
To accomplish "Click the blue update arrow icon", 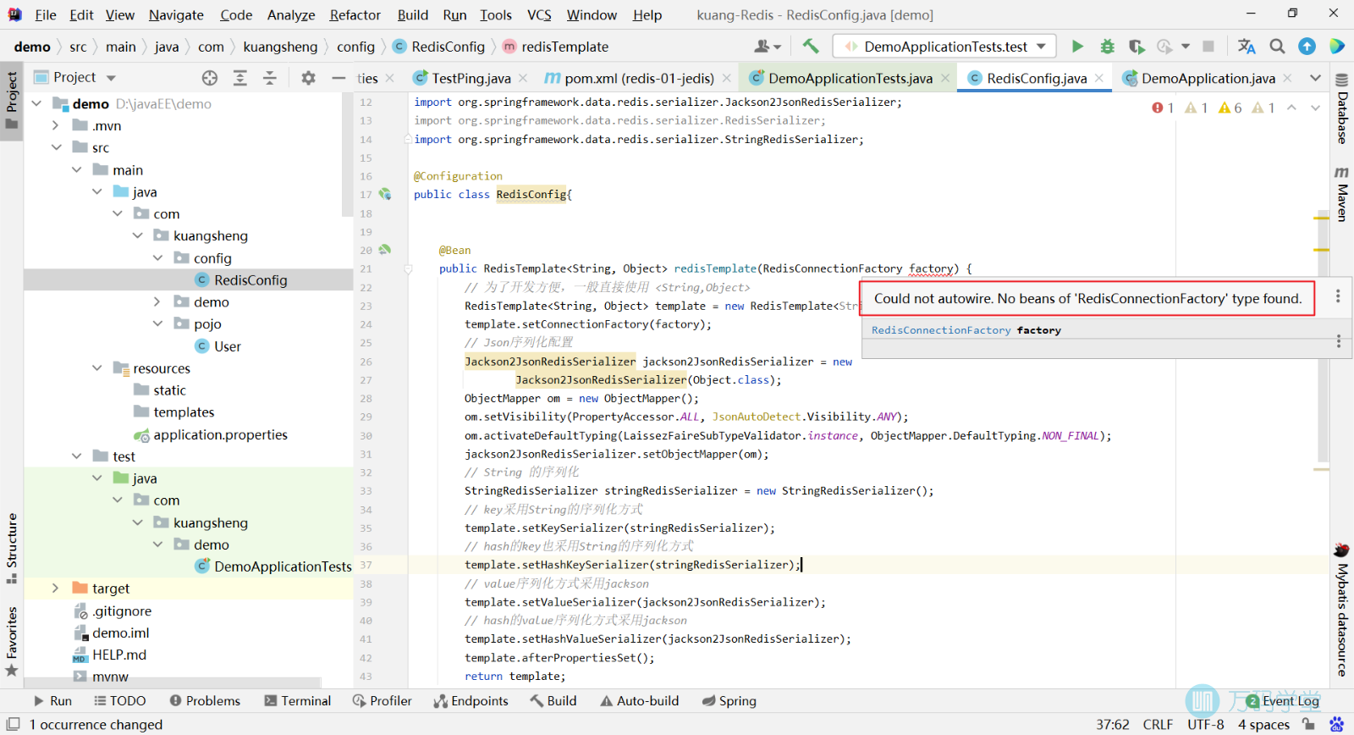I will [x=1307, y=47].
